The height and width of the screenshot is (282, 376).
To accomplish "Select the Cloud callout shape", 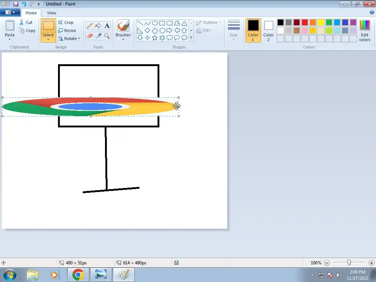I will 184,38.
